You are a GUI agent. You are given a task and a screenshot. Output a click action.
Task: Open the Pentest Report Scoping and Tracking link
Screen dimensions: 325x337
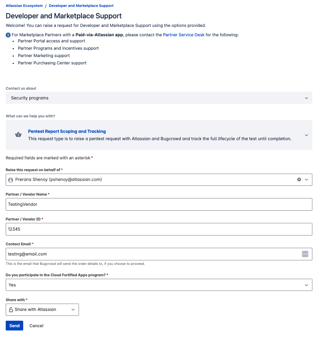pos(67,131)
